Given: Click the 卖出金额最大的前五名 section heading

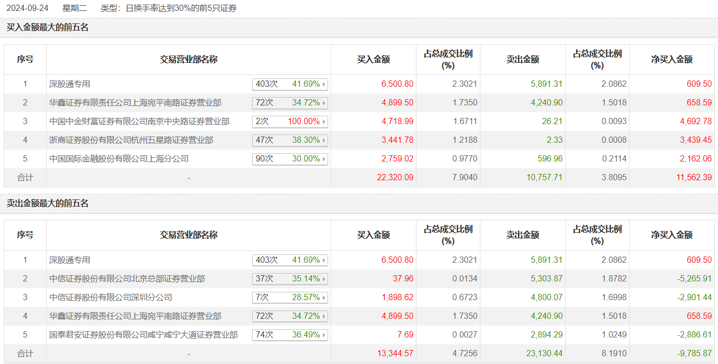Looking at the screenshot, I should [48, 204].
